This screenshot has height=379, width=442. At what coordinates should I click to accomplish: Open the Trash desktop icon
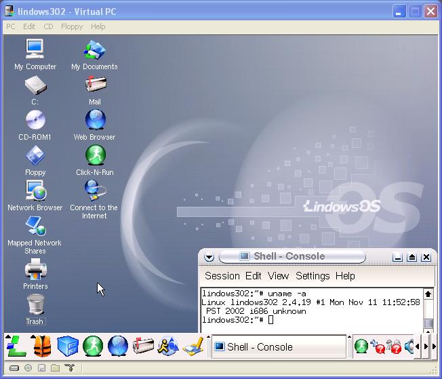35,309
